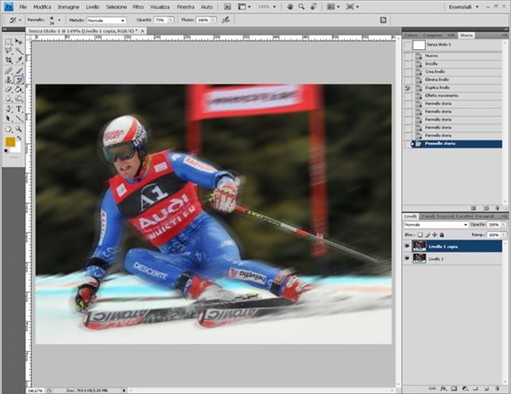Select the Path Selection arrow tool

click(8, 118)
